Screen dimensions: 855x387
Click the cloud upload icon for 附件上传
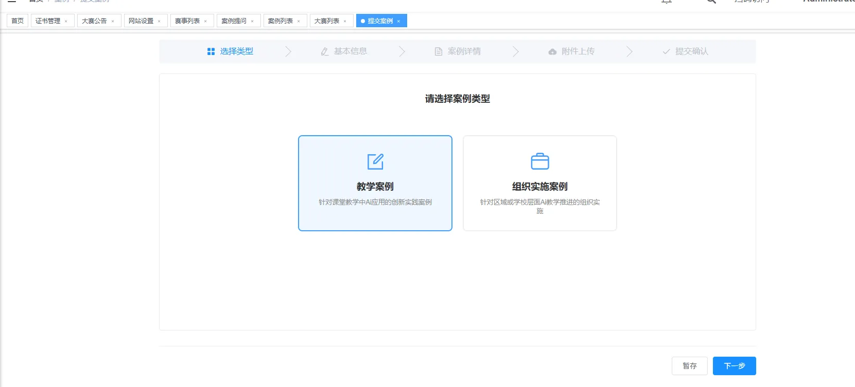(x=552, y=51)
